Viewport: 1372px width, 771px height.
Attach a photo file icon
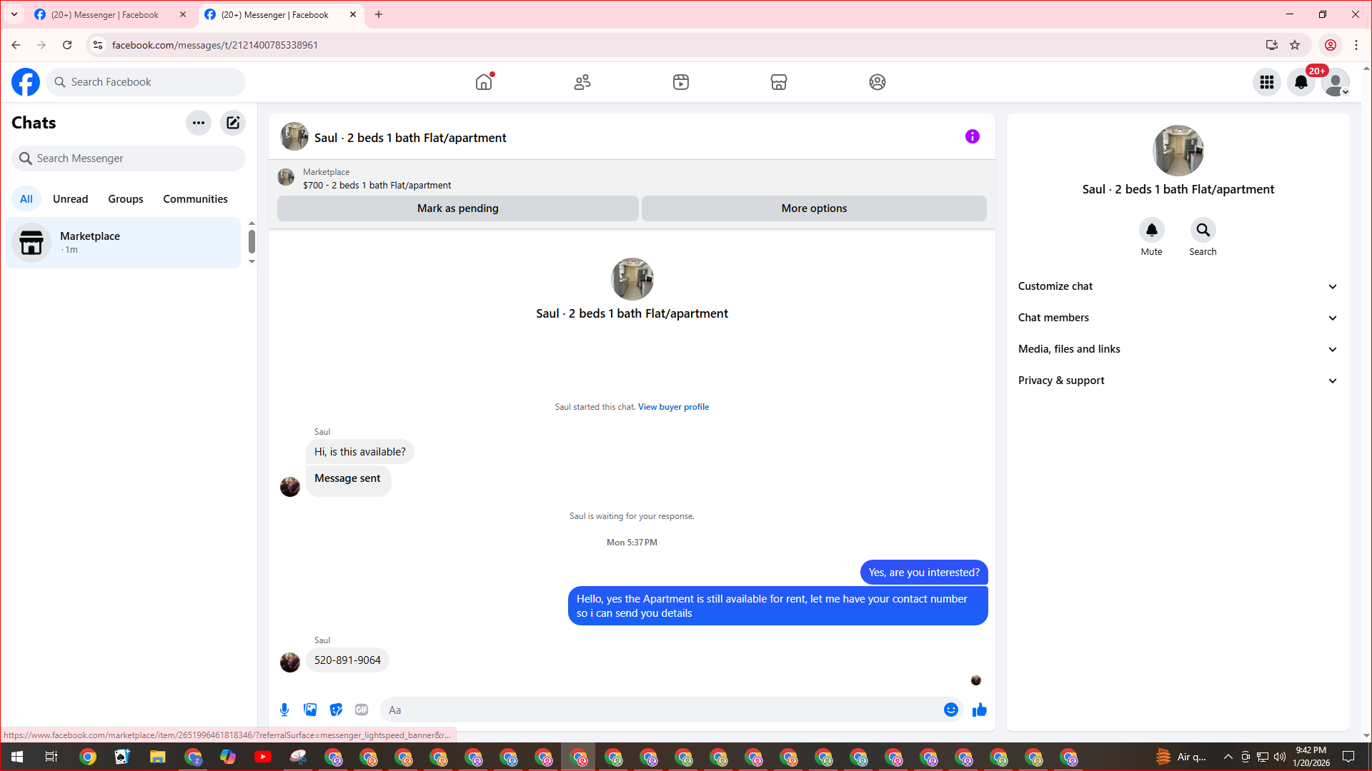tap(310, 710)
